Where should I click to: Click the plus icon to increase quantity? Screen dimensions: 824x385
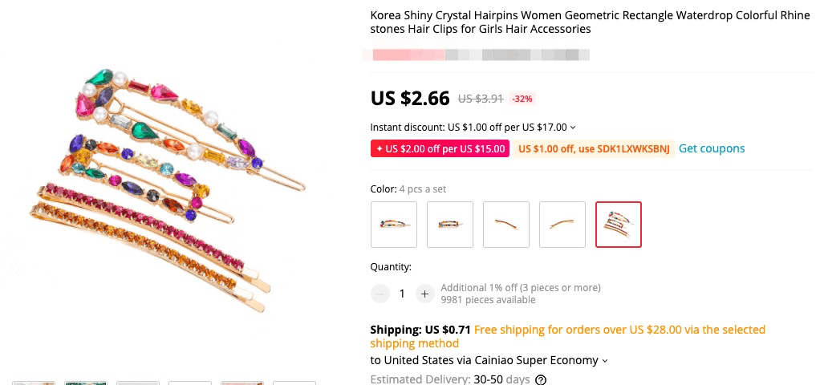click(424, 294)
